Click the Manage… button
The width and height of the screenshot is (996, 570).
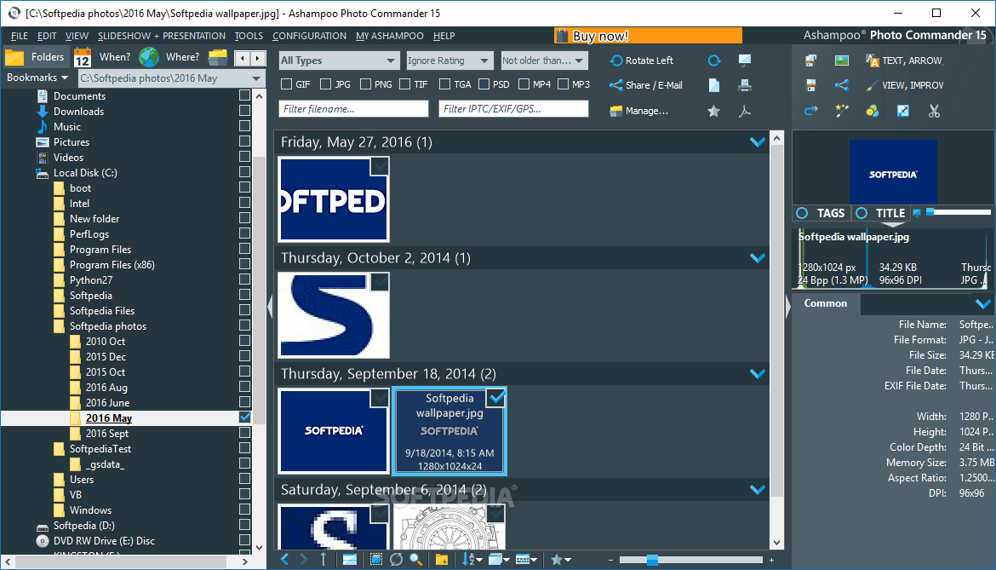pos(639,112)
